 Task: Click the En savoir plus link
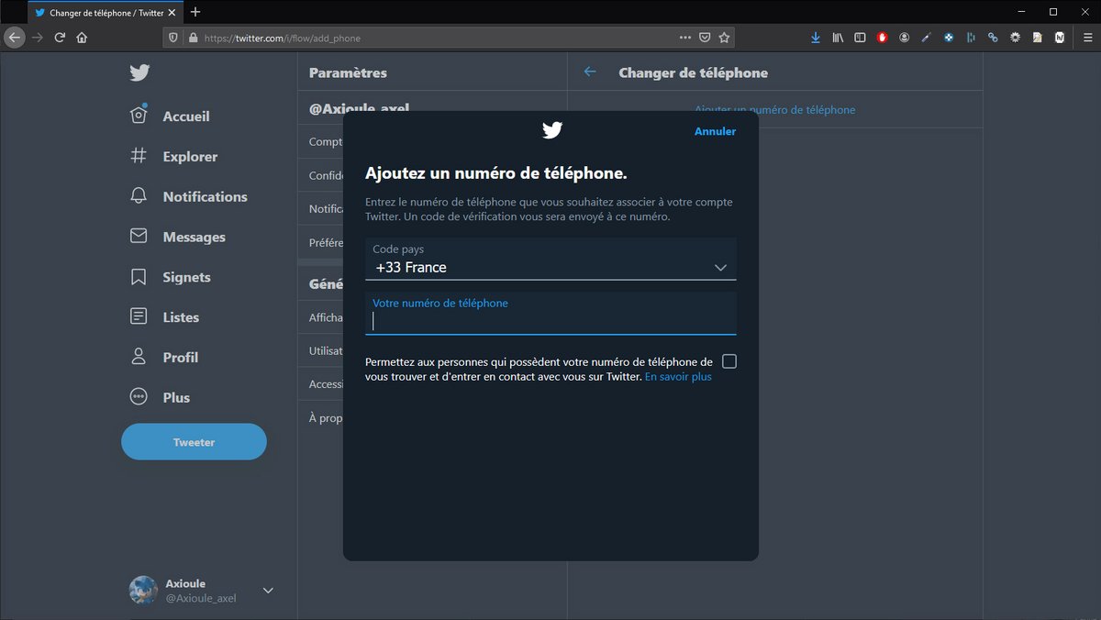678,376
